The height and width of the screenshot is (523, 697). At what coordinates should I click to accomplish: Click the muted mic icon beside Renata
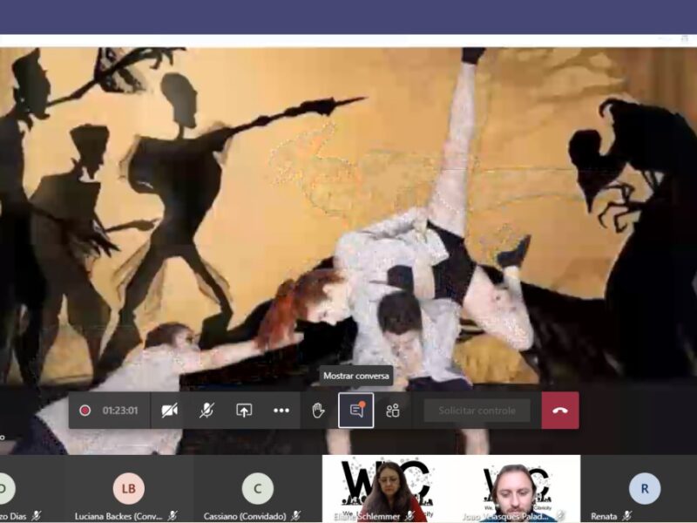pos(626,516)
